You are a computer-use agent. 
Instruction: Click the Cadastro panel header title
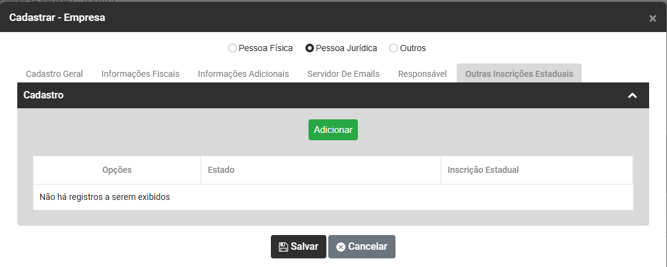pos(43,95)
